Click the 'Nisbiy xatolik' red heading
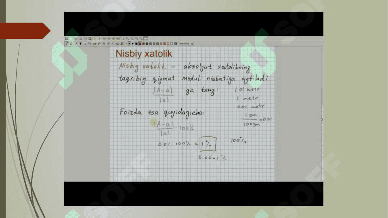Screen dimensions: 388x218 point(144,54)
